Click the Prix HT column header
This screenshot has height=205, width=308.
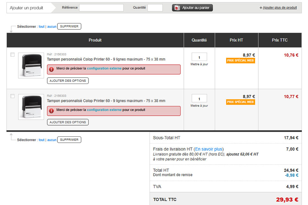pyautogui.click(x=236, y=40)
